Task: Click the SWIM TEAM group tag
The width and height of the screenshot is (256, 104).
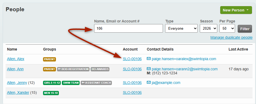Action: [x=71, y=83]
